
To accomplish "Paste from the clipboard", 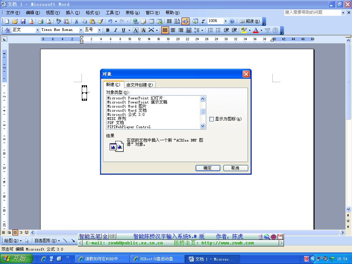I will point(92,21).
